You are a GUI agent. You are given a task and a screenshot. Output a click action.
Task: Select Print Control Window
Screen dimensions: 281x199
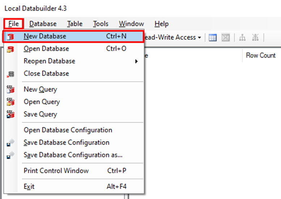click(x=56, y=170)
